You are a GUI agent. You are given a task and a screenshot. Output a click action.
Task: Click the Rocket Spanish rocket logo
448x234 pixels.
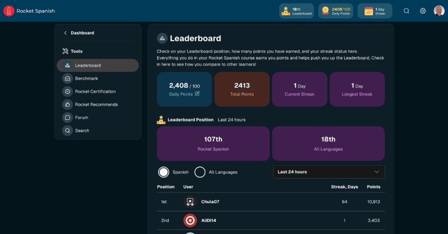tap(9, 11)
